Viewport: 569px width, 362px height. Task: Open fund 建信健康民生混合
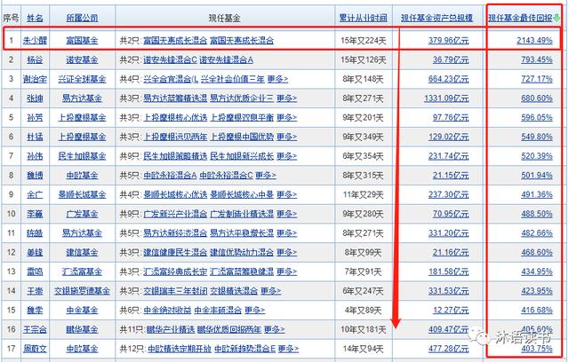pyautogui.click(x=175, y=252)
